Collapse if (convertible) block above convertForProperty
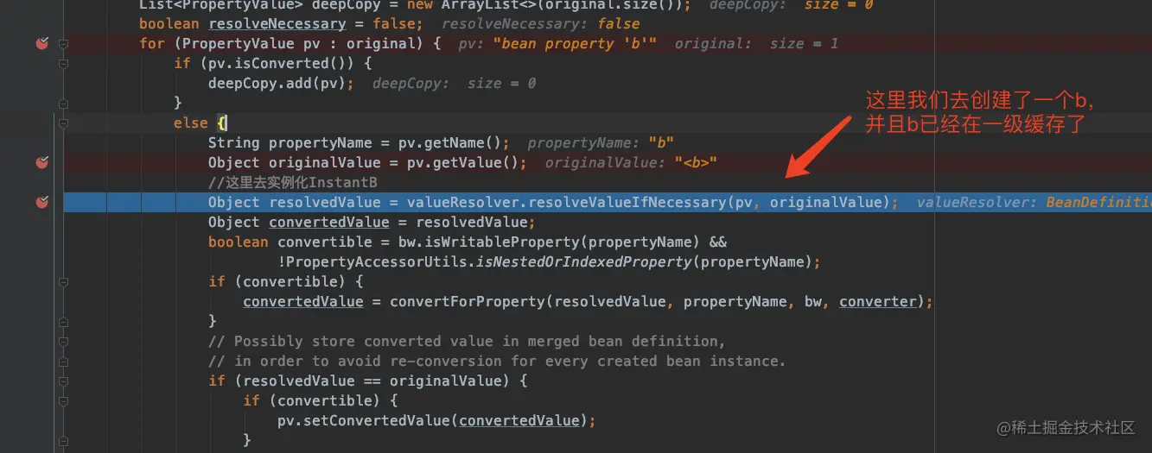This screenshot has height=453, width=1152. click(64, 281)
